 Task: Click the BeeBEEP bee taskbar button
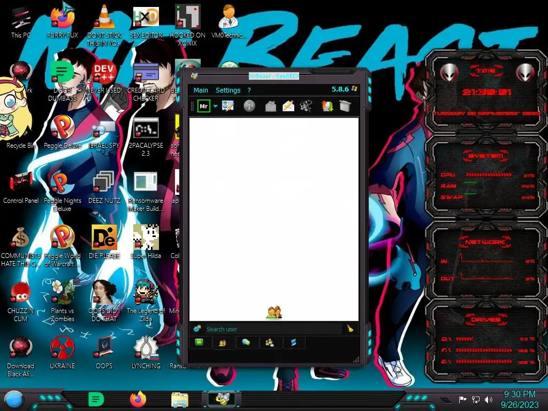[222, 399]
